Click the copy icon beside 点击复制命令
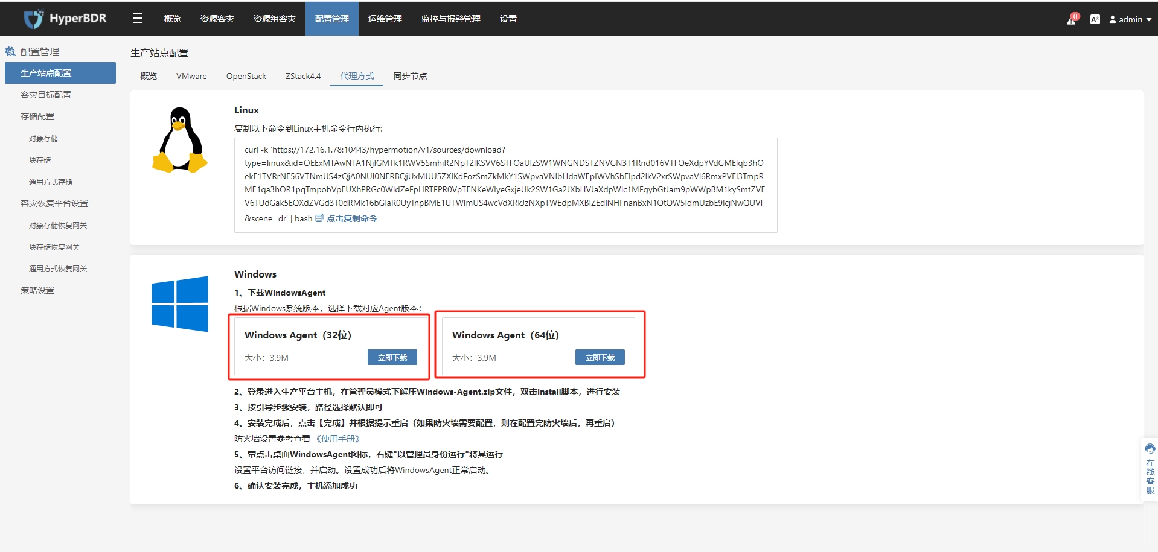The width and height of the screenshot is (1158, 552). 319,218
